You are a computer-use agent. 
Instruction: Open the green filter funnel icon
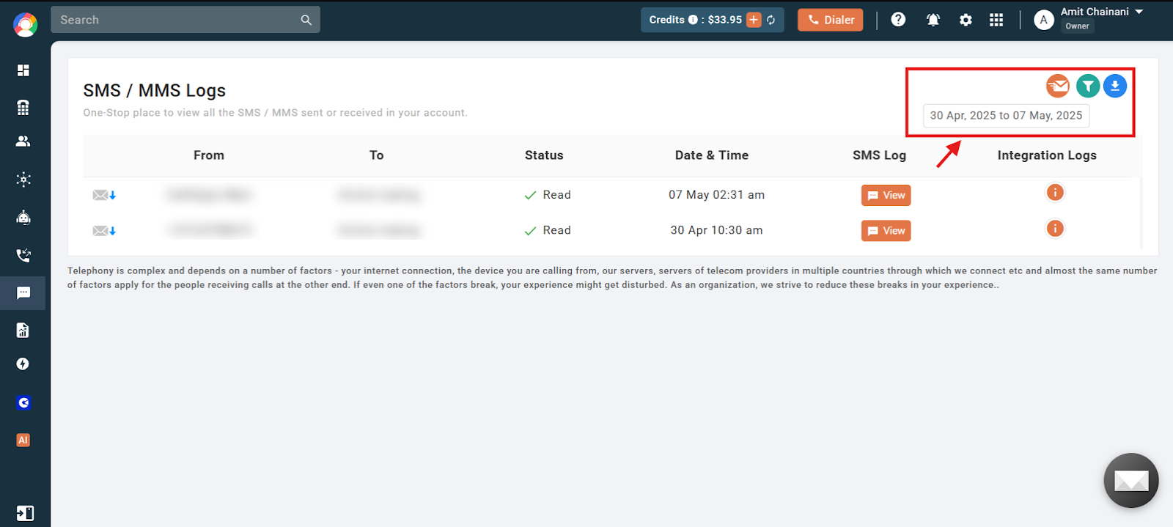(1088, 86)
